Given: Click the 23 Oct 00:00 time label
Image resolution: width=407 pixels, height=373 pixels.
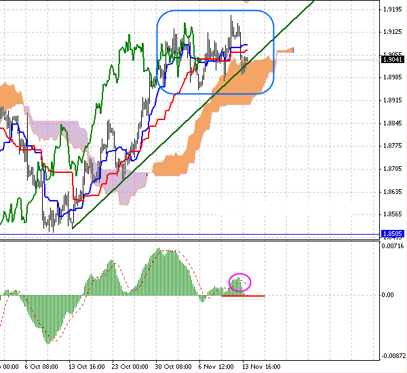Looking at the screenshot, I should (130, 367).
